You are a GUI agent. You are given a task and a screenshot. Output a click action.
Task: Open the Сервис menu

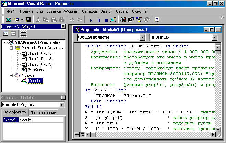pos(122,11)
